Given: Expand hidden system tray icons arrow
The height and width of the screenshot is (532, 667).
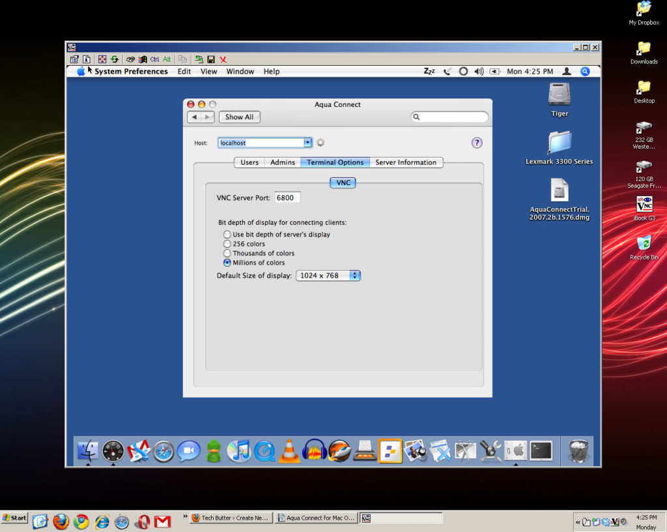Looking at the screenshot, I should tap(578, 522).
